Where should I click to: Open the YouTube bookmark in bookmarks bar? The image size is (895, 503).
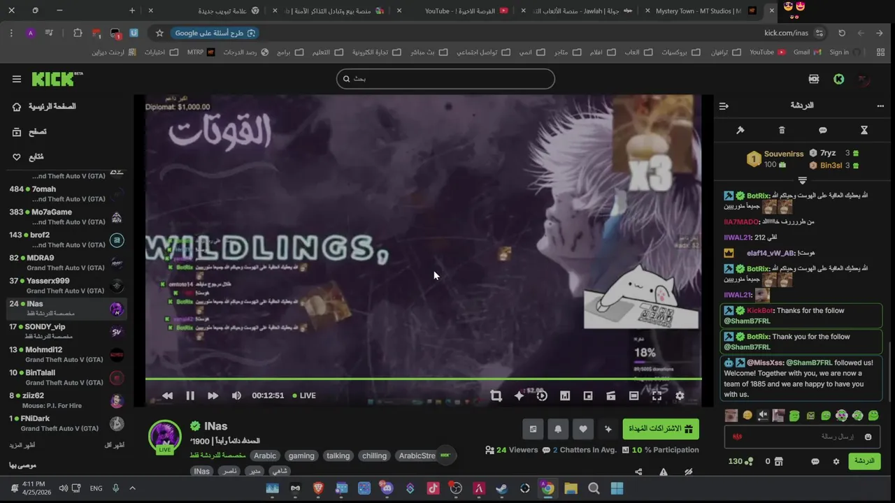(767, 52)
